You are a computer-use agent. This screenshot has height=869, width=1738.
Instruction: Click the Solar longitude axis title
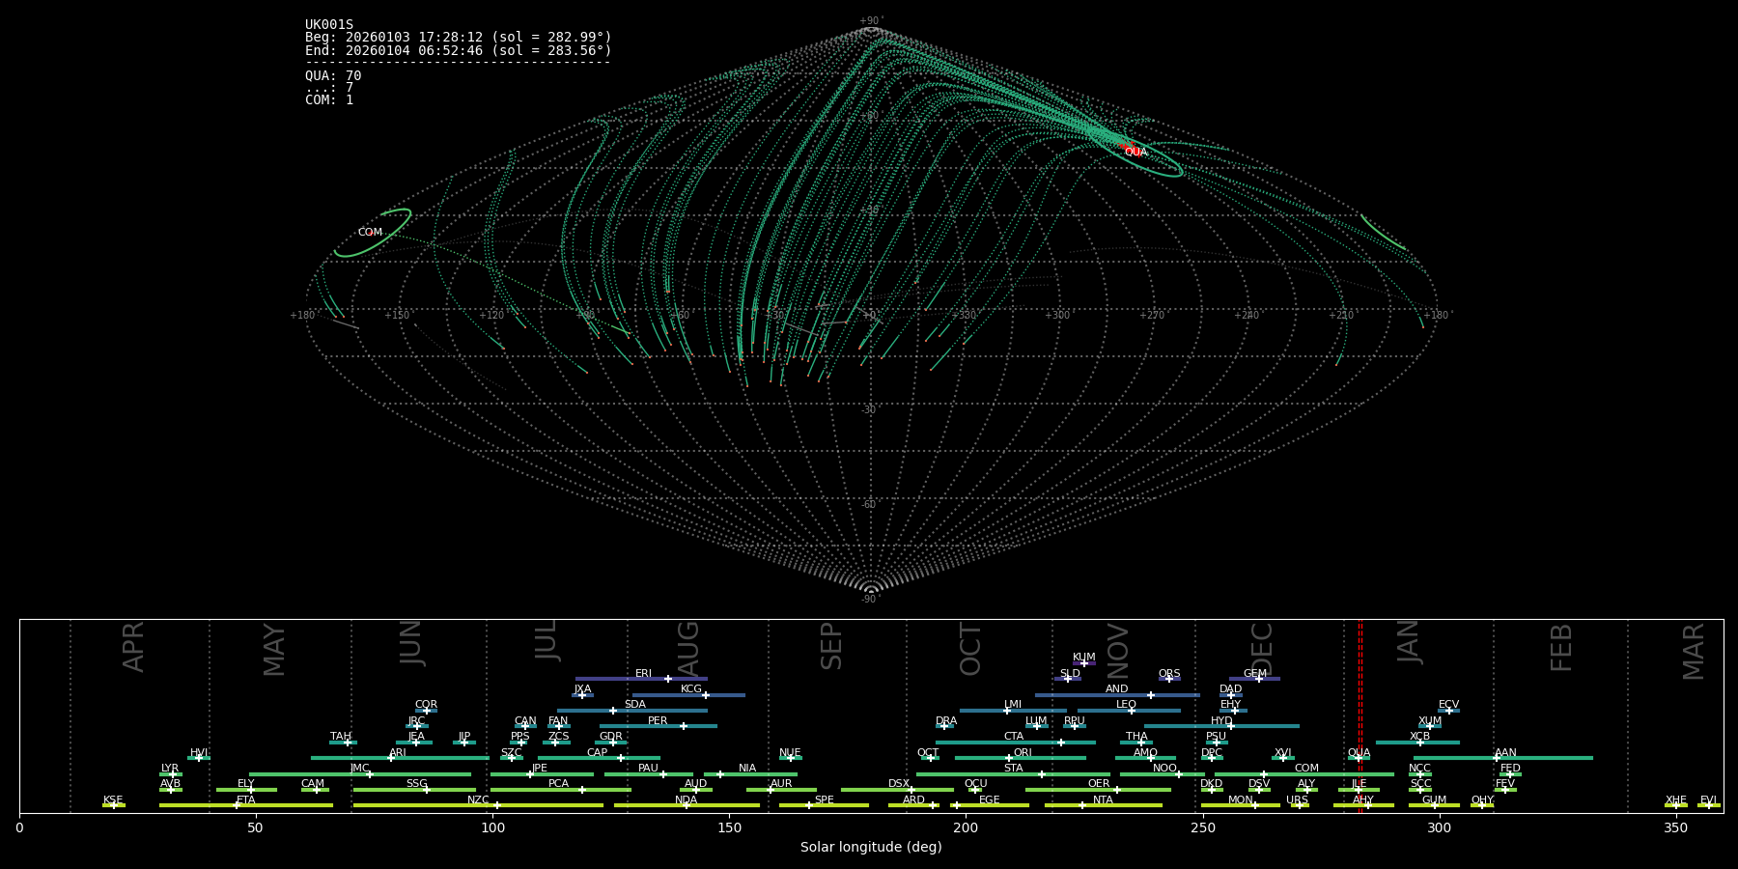870,848
